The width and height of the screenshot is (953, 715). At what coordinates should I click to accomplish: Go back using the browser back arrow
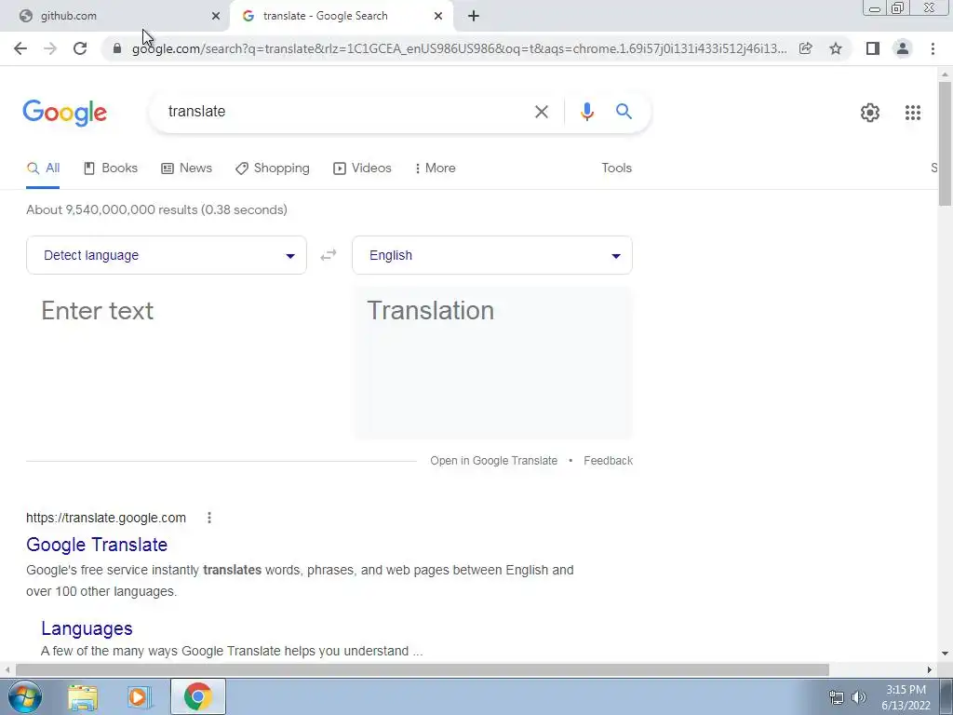(20, 48)
